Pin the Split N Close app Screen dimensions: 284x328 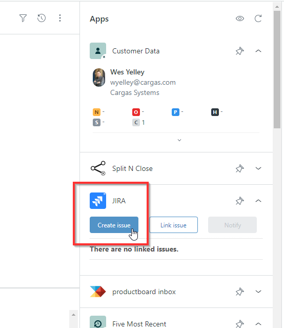240,168
